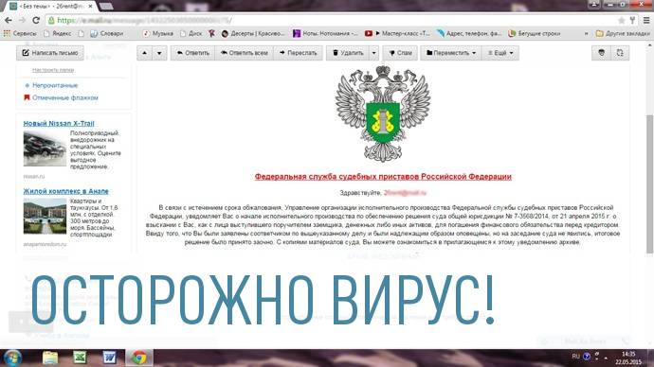Open the Сервисы apps bookmark
This screenshot has width=654, height=367.
[x=20, y=33]
